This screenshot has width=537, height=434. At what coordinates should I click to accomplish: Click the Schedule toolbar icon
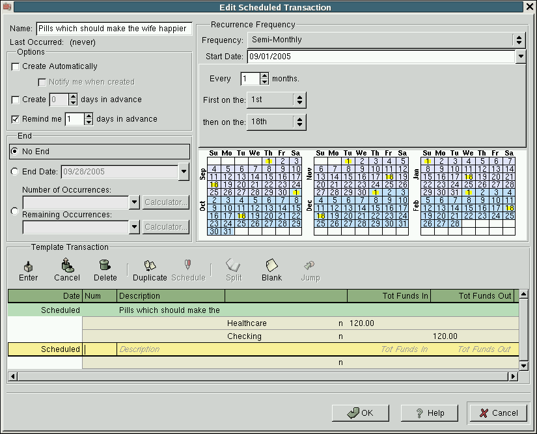pyautogui.click(x=188, y=265)
